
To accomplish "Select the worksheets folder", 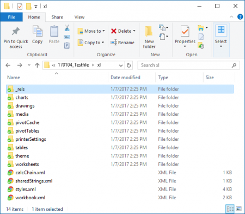I will [120, 164].
